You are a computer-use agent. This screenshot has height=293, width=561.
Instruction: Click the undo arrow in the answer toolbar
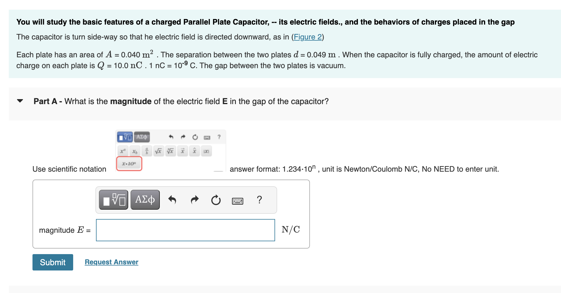point(173,200)
